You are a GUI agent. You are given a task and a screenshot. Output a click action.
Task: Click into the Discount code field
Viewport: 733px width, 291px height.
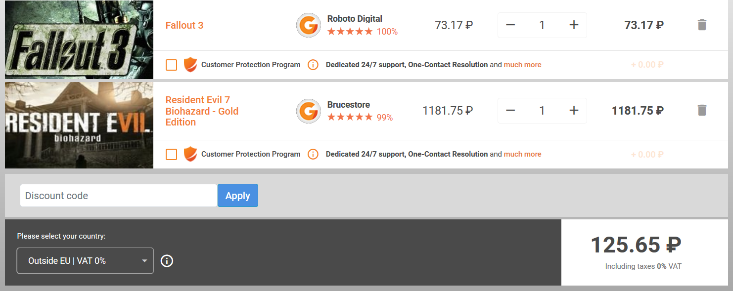(x=119, y=196)
